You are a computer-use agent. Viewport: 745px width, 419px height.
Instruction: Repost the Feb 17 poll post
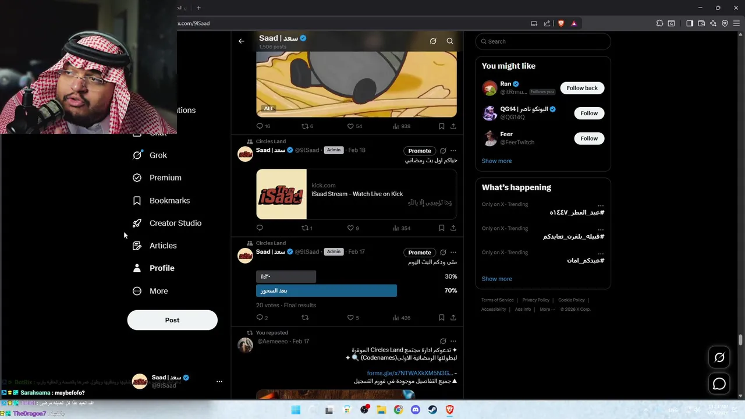[305, 318]
